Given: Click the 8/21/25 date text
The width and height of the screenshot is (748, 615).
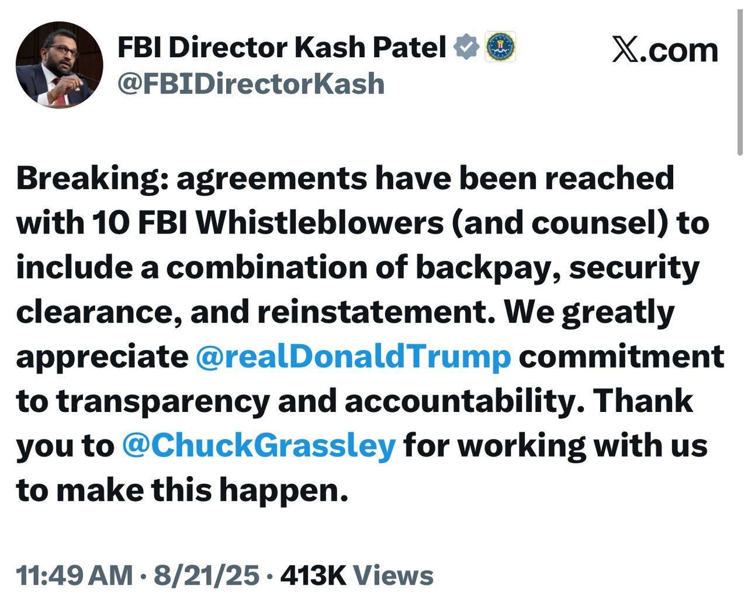Looking at the screenshot, I should [205, 575].
